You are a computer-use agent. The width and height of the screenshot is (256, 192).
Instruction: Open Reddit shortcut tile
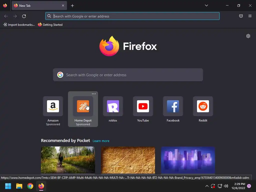pyautogui.click(x=203, y=109)
